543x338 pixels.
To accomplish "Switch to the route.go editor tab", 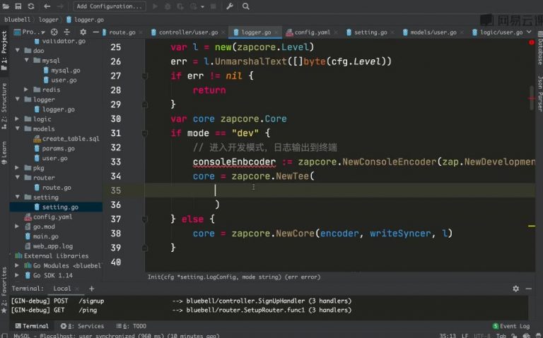I will tap(122, 32).
